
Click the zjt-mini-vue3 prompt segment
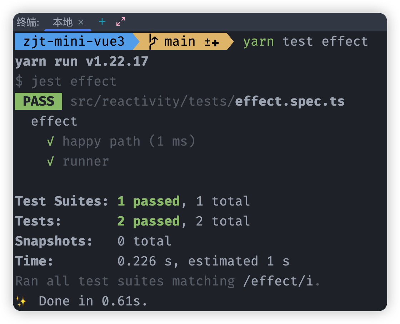pyautogui.click(x=74, y=41)
